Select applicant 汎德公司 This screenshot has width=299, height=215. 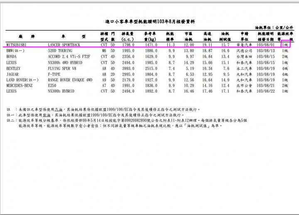tap(244, 51)
